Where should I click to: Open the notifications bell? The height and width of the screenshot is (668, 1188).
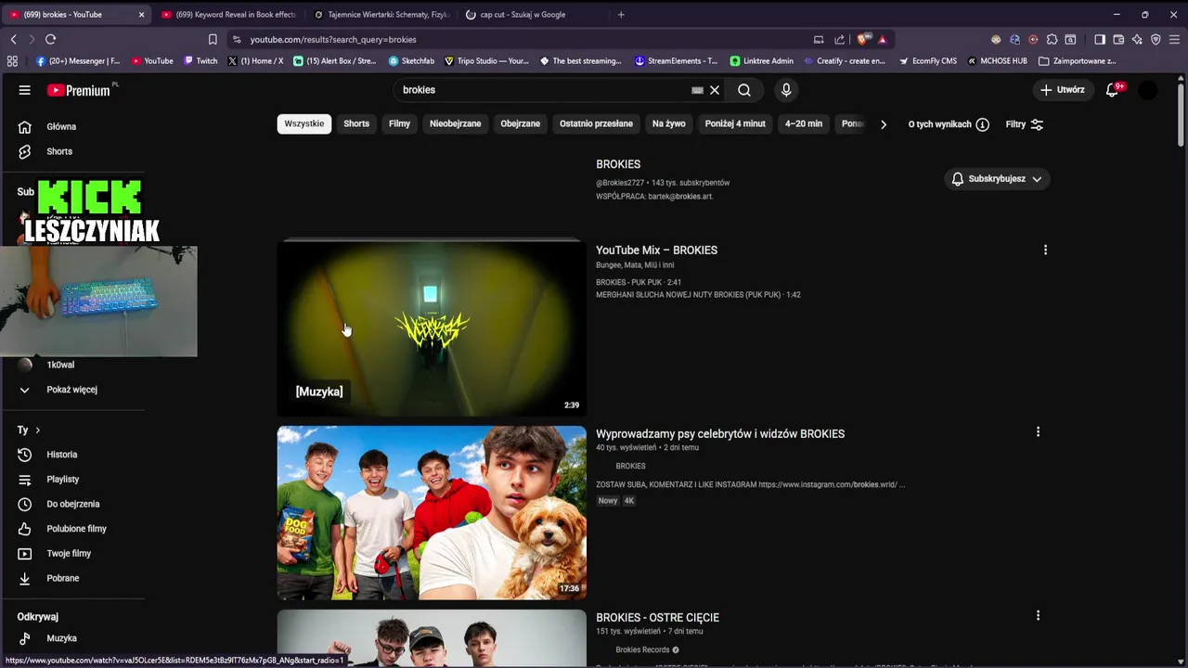coord(1112,90)
